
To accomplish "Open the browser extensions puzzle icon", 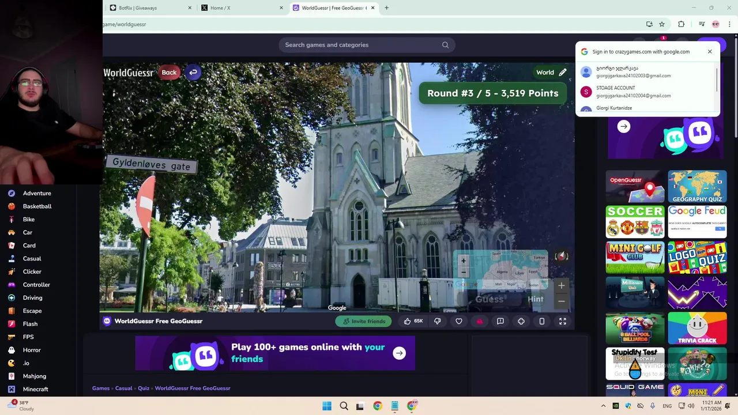I will (x=681, y=24).
